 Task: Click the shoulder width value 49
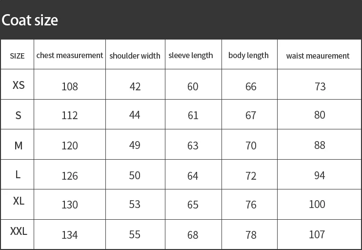point(135,145)
